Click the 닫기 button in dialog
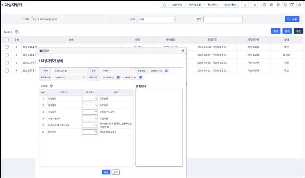305x178 pixels. [x=116, y=172]
